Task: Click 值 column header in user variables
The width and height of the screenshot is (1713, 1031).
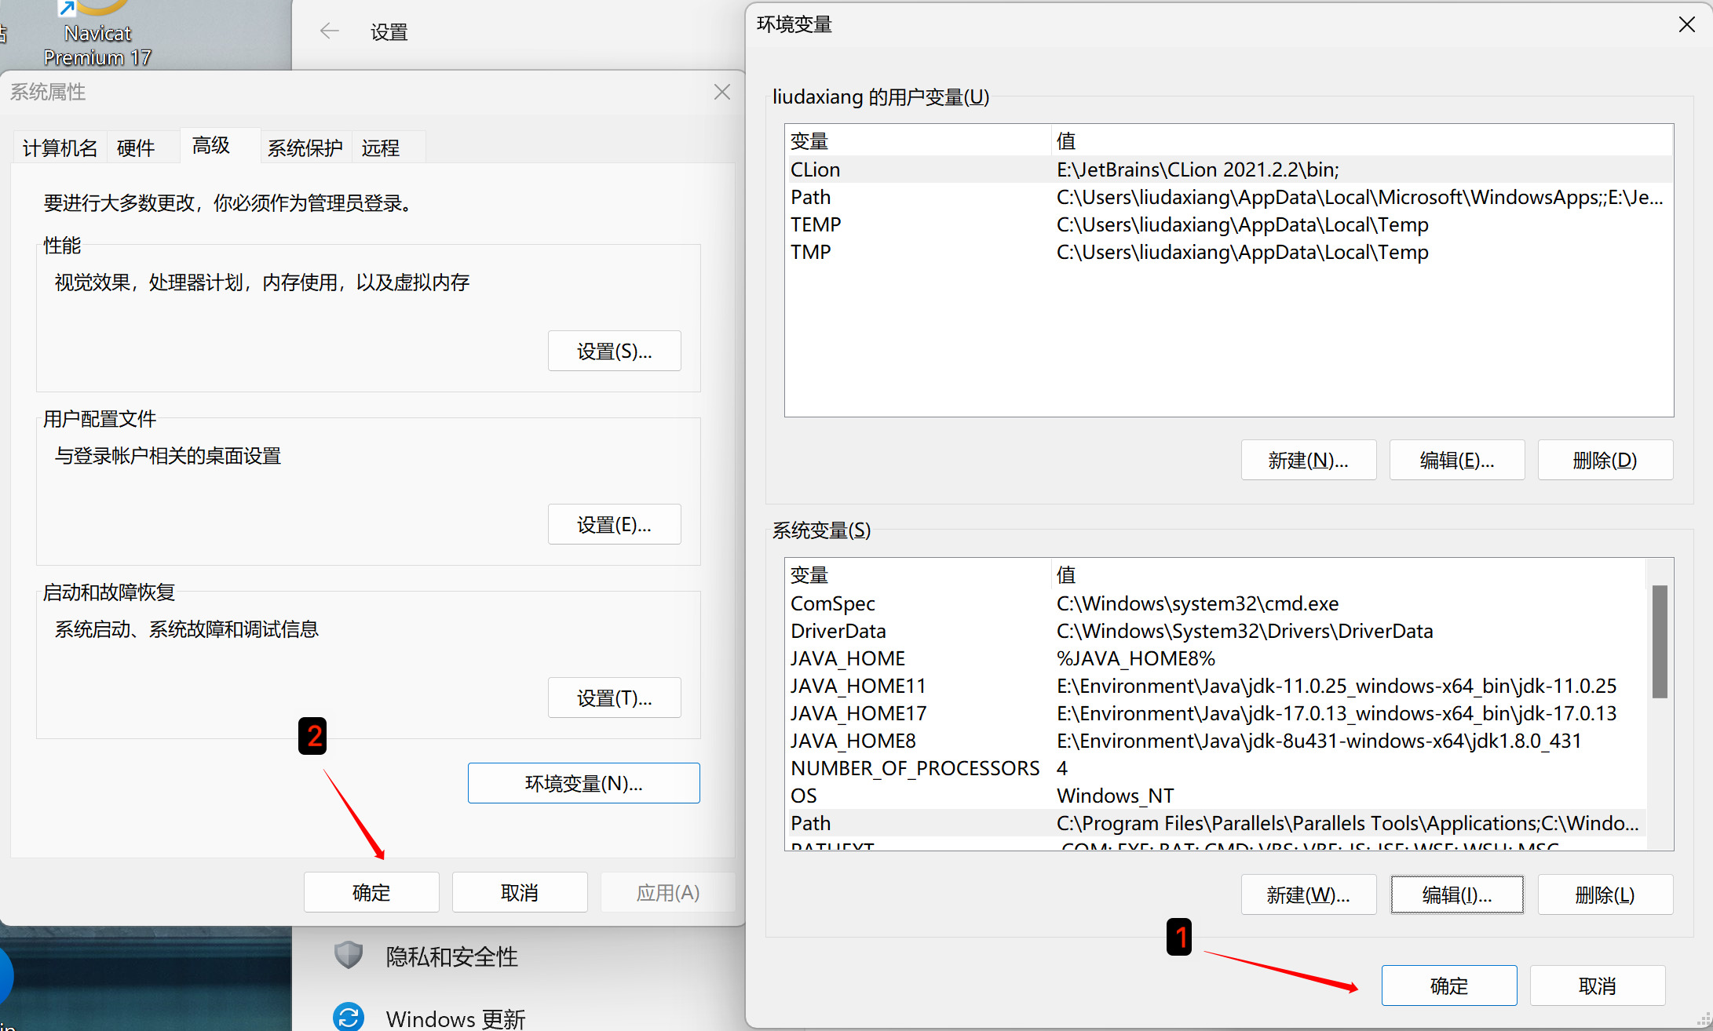Action: coord(1066,141)
